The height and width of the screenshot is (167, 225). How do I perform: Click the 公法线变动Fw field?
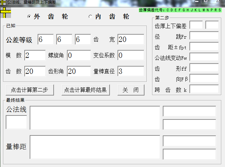tap(204, 57)
